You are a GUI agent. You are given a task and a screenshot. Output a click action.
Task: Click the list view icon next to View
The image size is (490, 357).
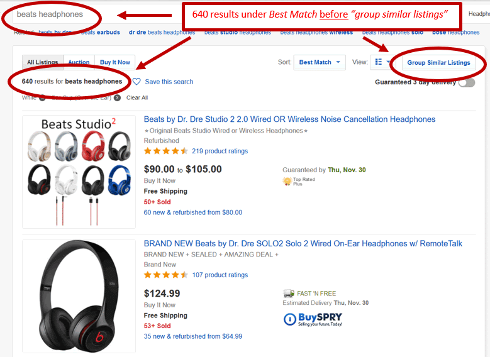point(379,62)
